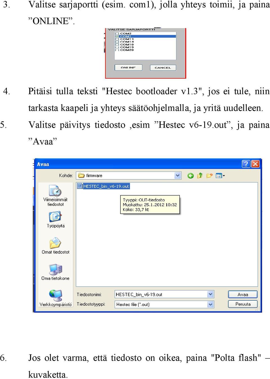Expand the Kohde folder dropdown

tap(177, 175)
